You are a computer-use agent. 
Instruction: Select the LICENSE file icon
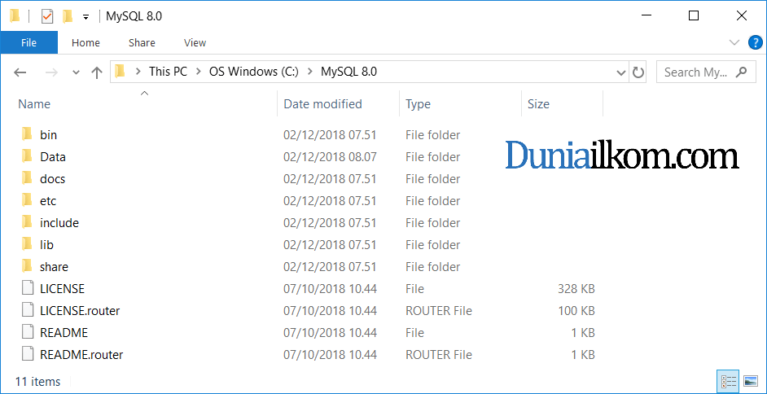pos(28,288)
